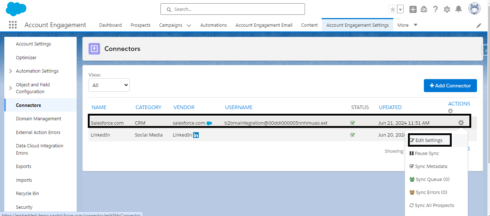Click the Salesforce.com connector name cell
The image size is (490, 216).
point(107,123)
